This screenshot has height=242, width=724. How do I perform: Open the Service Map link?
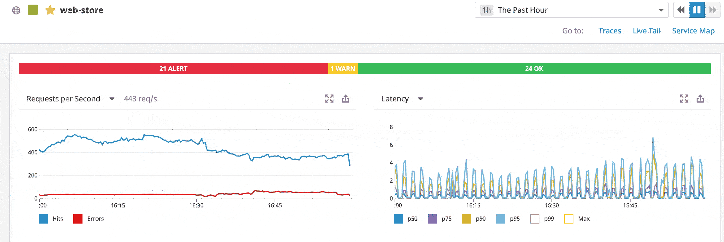(693, 31)
